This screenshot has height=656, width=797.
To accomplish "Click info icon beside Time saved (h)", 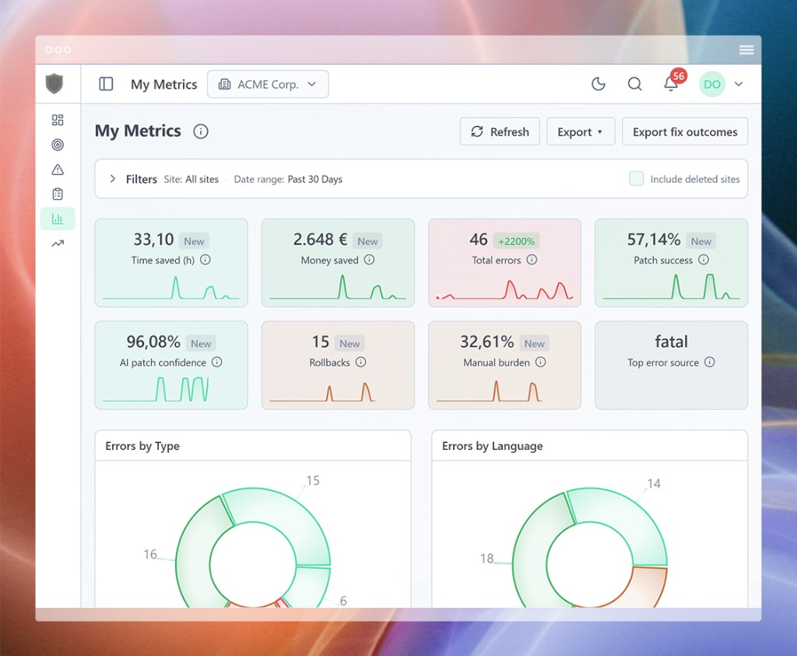I will pos(205,260).
